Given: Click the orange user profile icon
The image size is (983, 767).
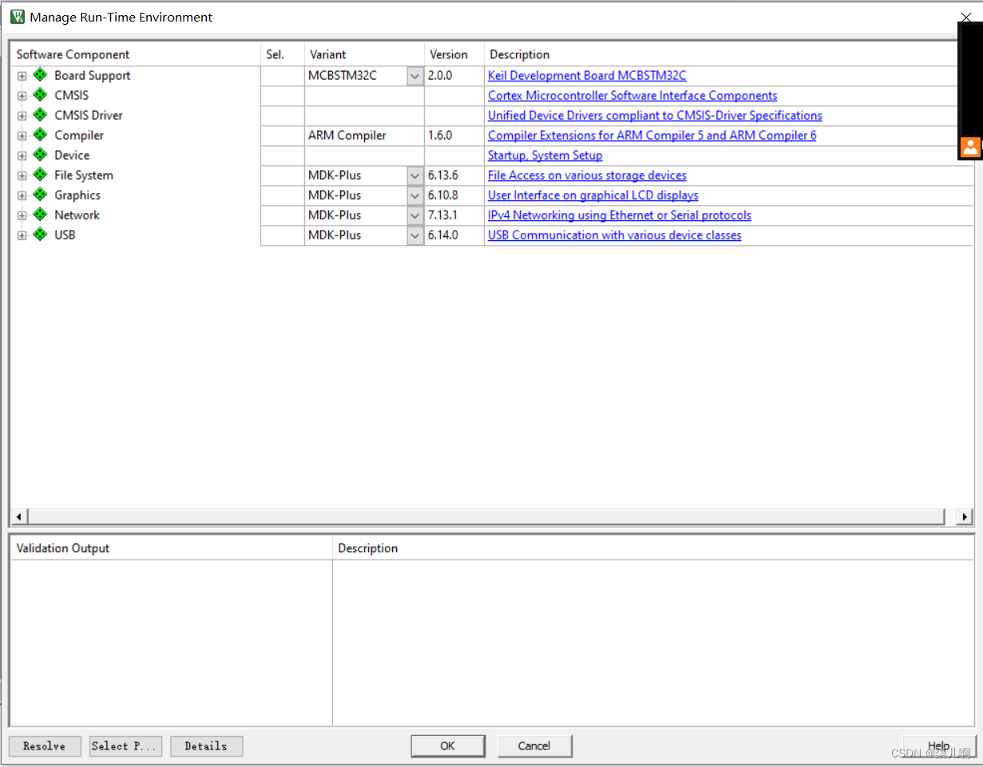Looking at the screenshot, I should [x=970, y=147].
